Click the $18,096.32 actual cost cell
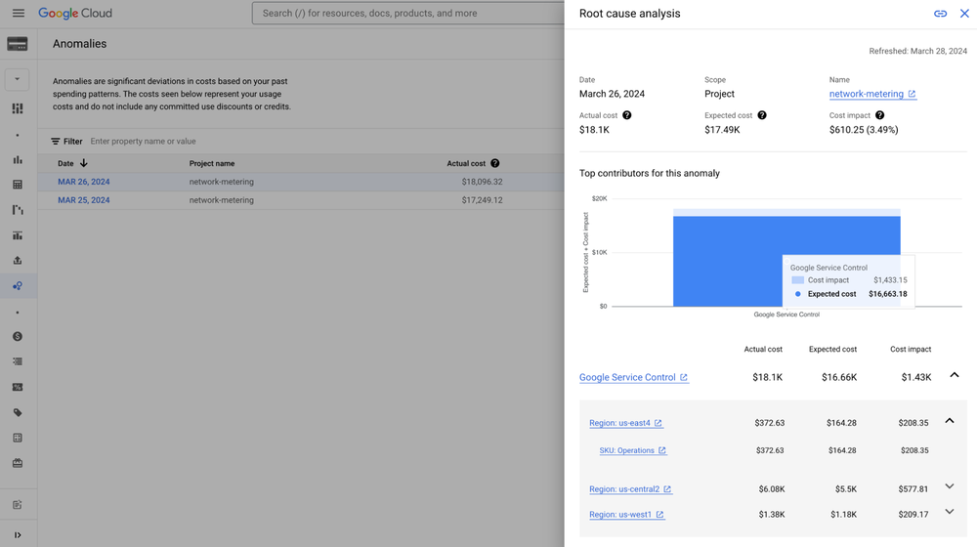The width and height of the screenshot is (977, 547). tap(483, 182)
